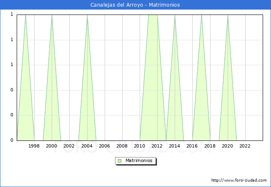Image resolution: width=271 pixels, height=187 pixels.
Task: Click the 2022 x-axis label
Action: point(245,146)
